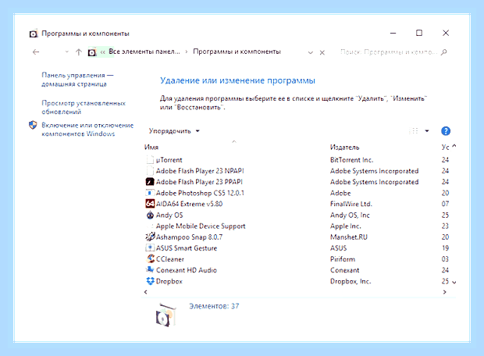Image resolution: width=484 pixels, height=356 pixels.
Task: Click the µTorrent program icon
Action: point(150,159)
